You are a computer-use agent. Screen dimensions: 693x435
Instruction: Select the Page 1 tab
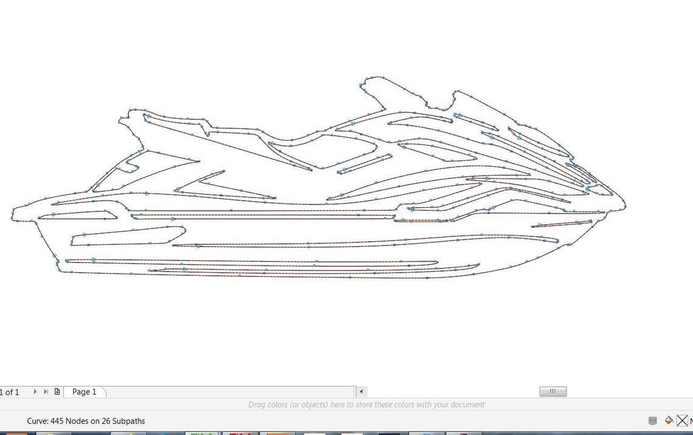(x=85, y=392)
